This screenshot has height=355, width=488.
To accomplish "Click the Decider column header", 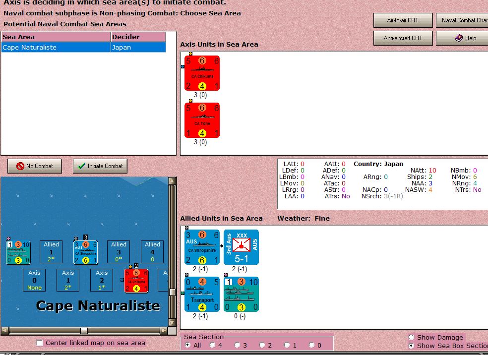I will (x=138, y=37).
